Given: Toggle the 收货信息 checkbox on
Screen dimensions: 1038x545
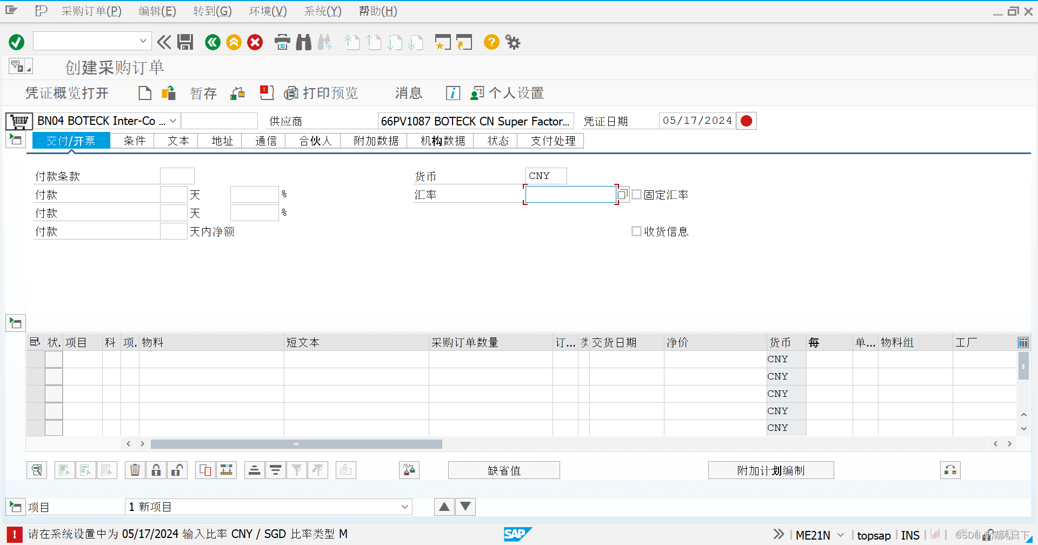Looking at the screenshot, I should coord(636,231).
